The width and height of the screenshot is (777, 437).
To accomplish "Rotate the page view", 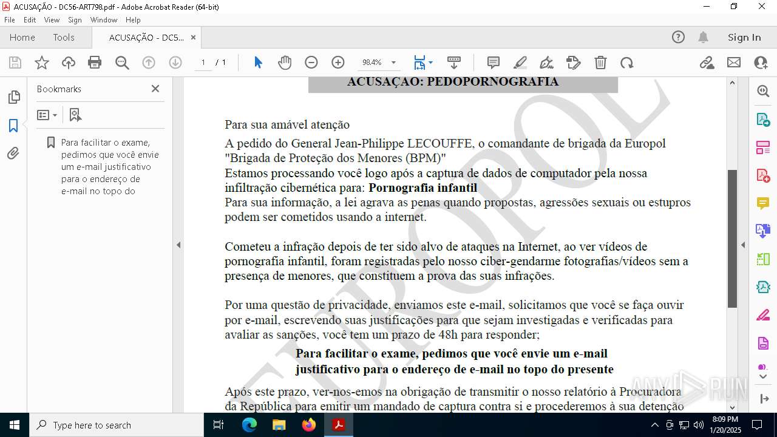I will tap(626, 63).
